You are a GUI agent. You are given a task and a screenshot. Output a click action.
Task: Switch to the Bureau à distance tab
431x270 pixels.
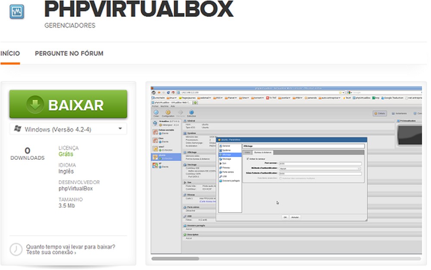(264, 152)
